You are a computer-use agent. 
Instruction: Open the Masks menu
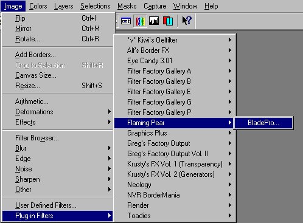[x=127, y=6]
